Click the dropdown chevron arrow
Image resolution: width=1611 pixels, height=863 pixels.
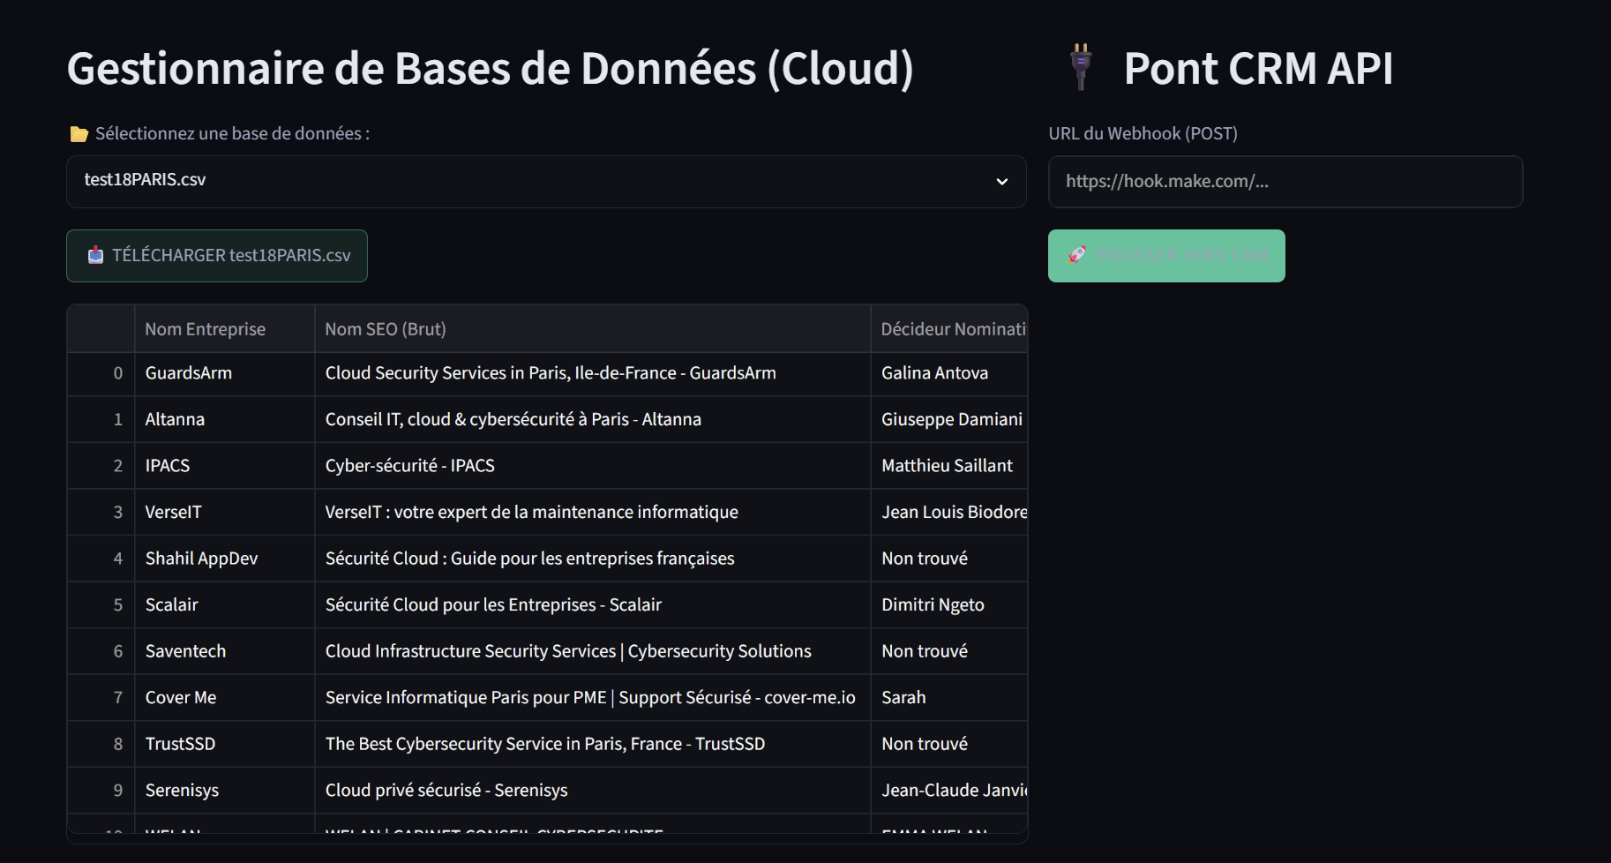point(1002,182)
